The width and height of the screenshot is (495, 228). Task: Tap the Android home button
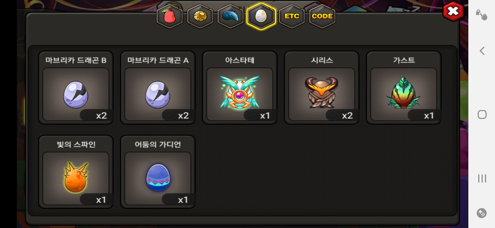click(482, 114)
